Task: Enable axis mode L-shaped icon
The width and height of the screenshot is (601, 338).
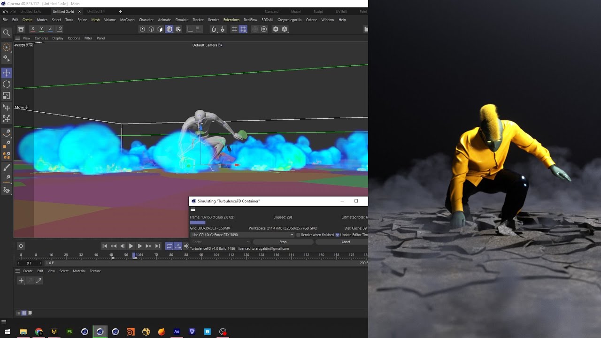Action: [190, 29]
